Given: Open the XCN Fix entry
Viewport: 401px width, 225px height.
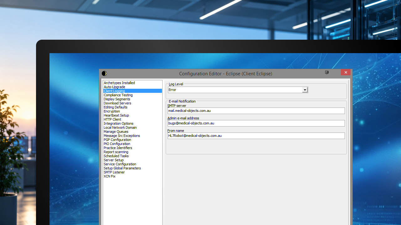Looking at the screenshot, I should click(133, 176).
